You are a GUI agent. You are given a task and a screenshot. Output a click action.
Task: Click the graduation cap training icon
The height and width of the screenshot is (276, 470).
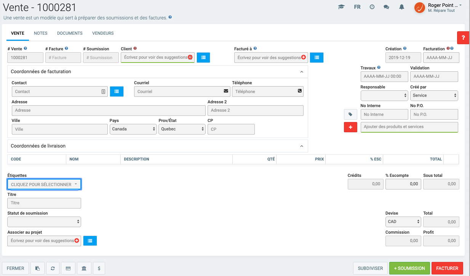341,7
